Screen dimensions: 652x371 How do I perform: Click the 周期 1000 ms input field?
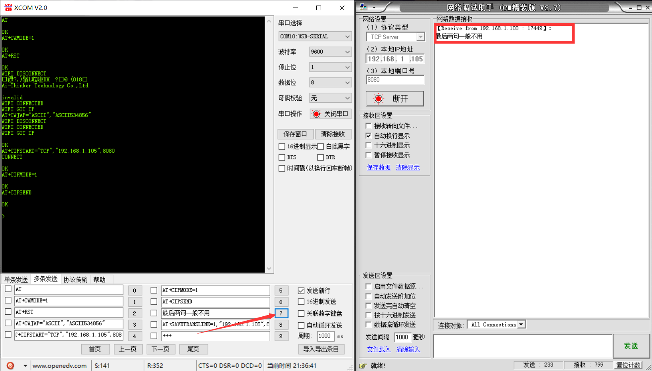pyautogui.click(x=326, y=336)
